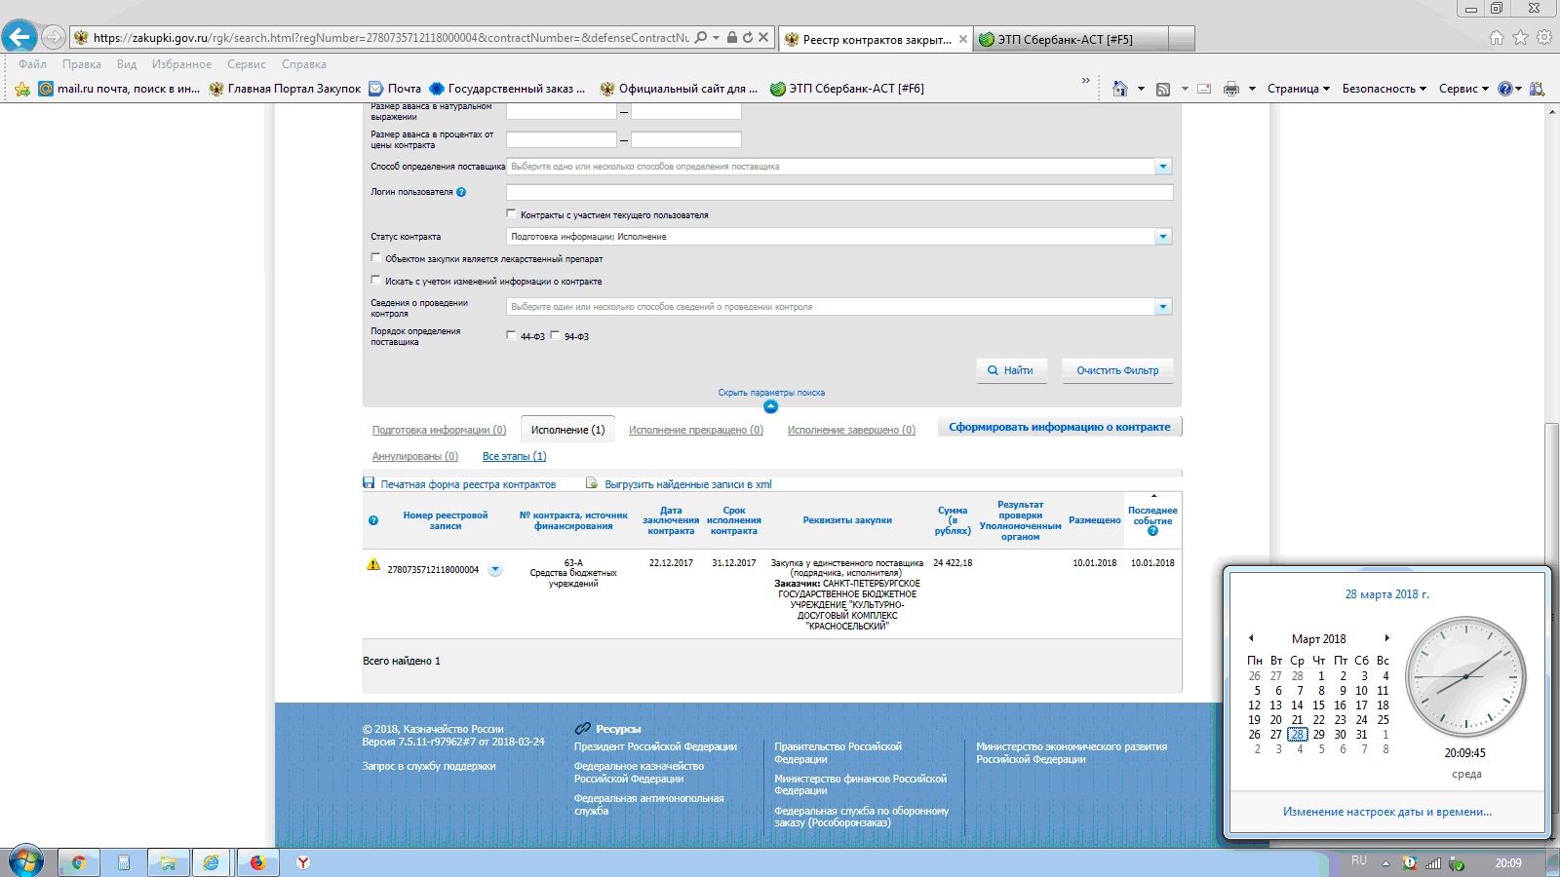
Task: Open the Правка menu
Action: tap(82, 64)
